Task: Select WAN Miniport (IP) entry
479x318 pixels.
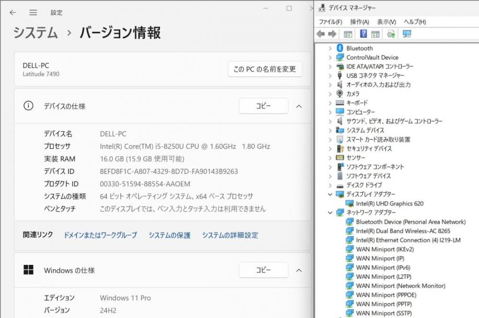Action: click(x=380, y=259)
